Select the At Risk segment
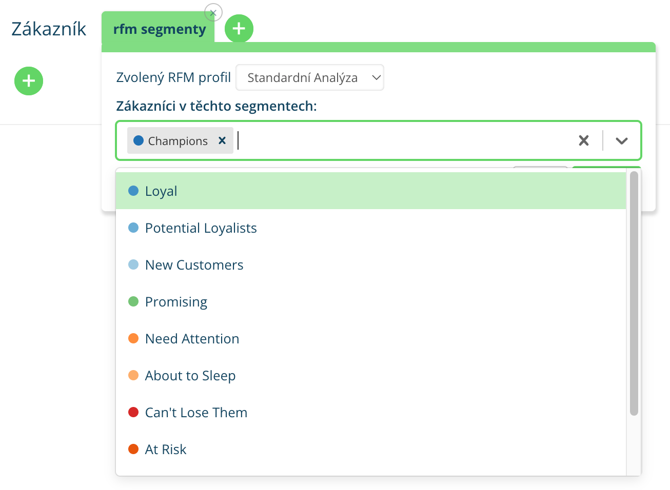 (165, 449)
